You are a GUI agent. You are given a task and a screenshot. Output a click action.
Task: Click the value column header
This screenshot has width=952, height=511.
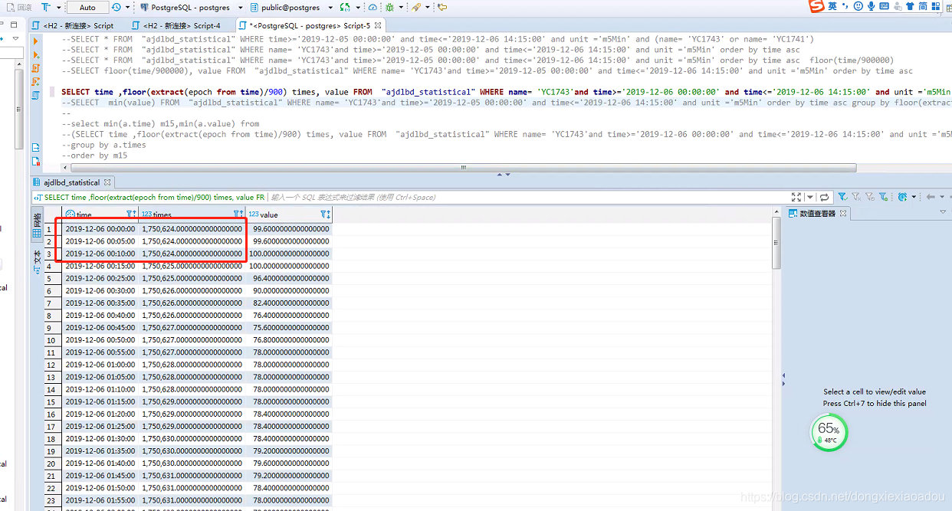click(289, 215)
